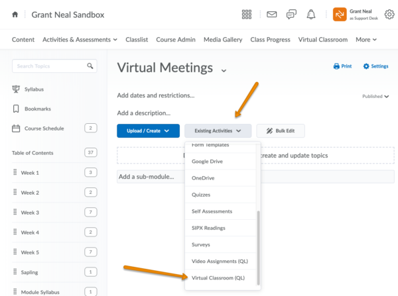Image resolution: width=398 pixels, height=296 pixels.
Task: Select Quizzes from Existing Activities menu
Action: [202, 195]
